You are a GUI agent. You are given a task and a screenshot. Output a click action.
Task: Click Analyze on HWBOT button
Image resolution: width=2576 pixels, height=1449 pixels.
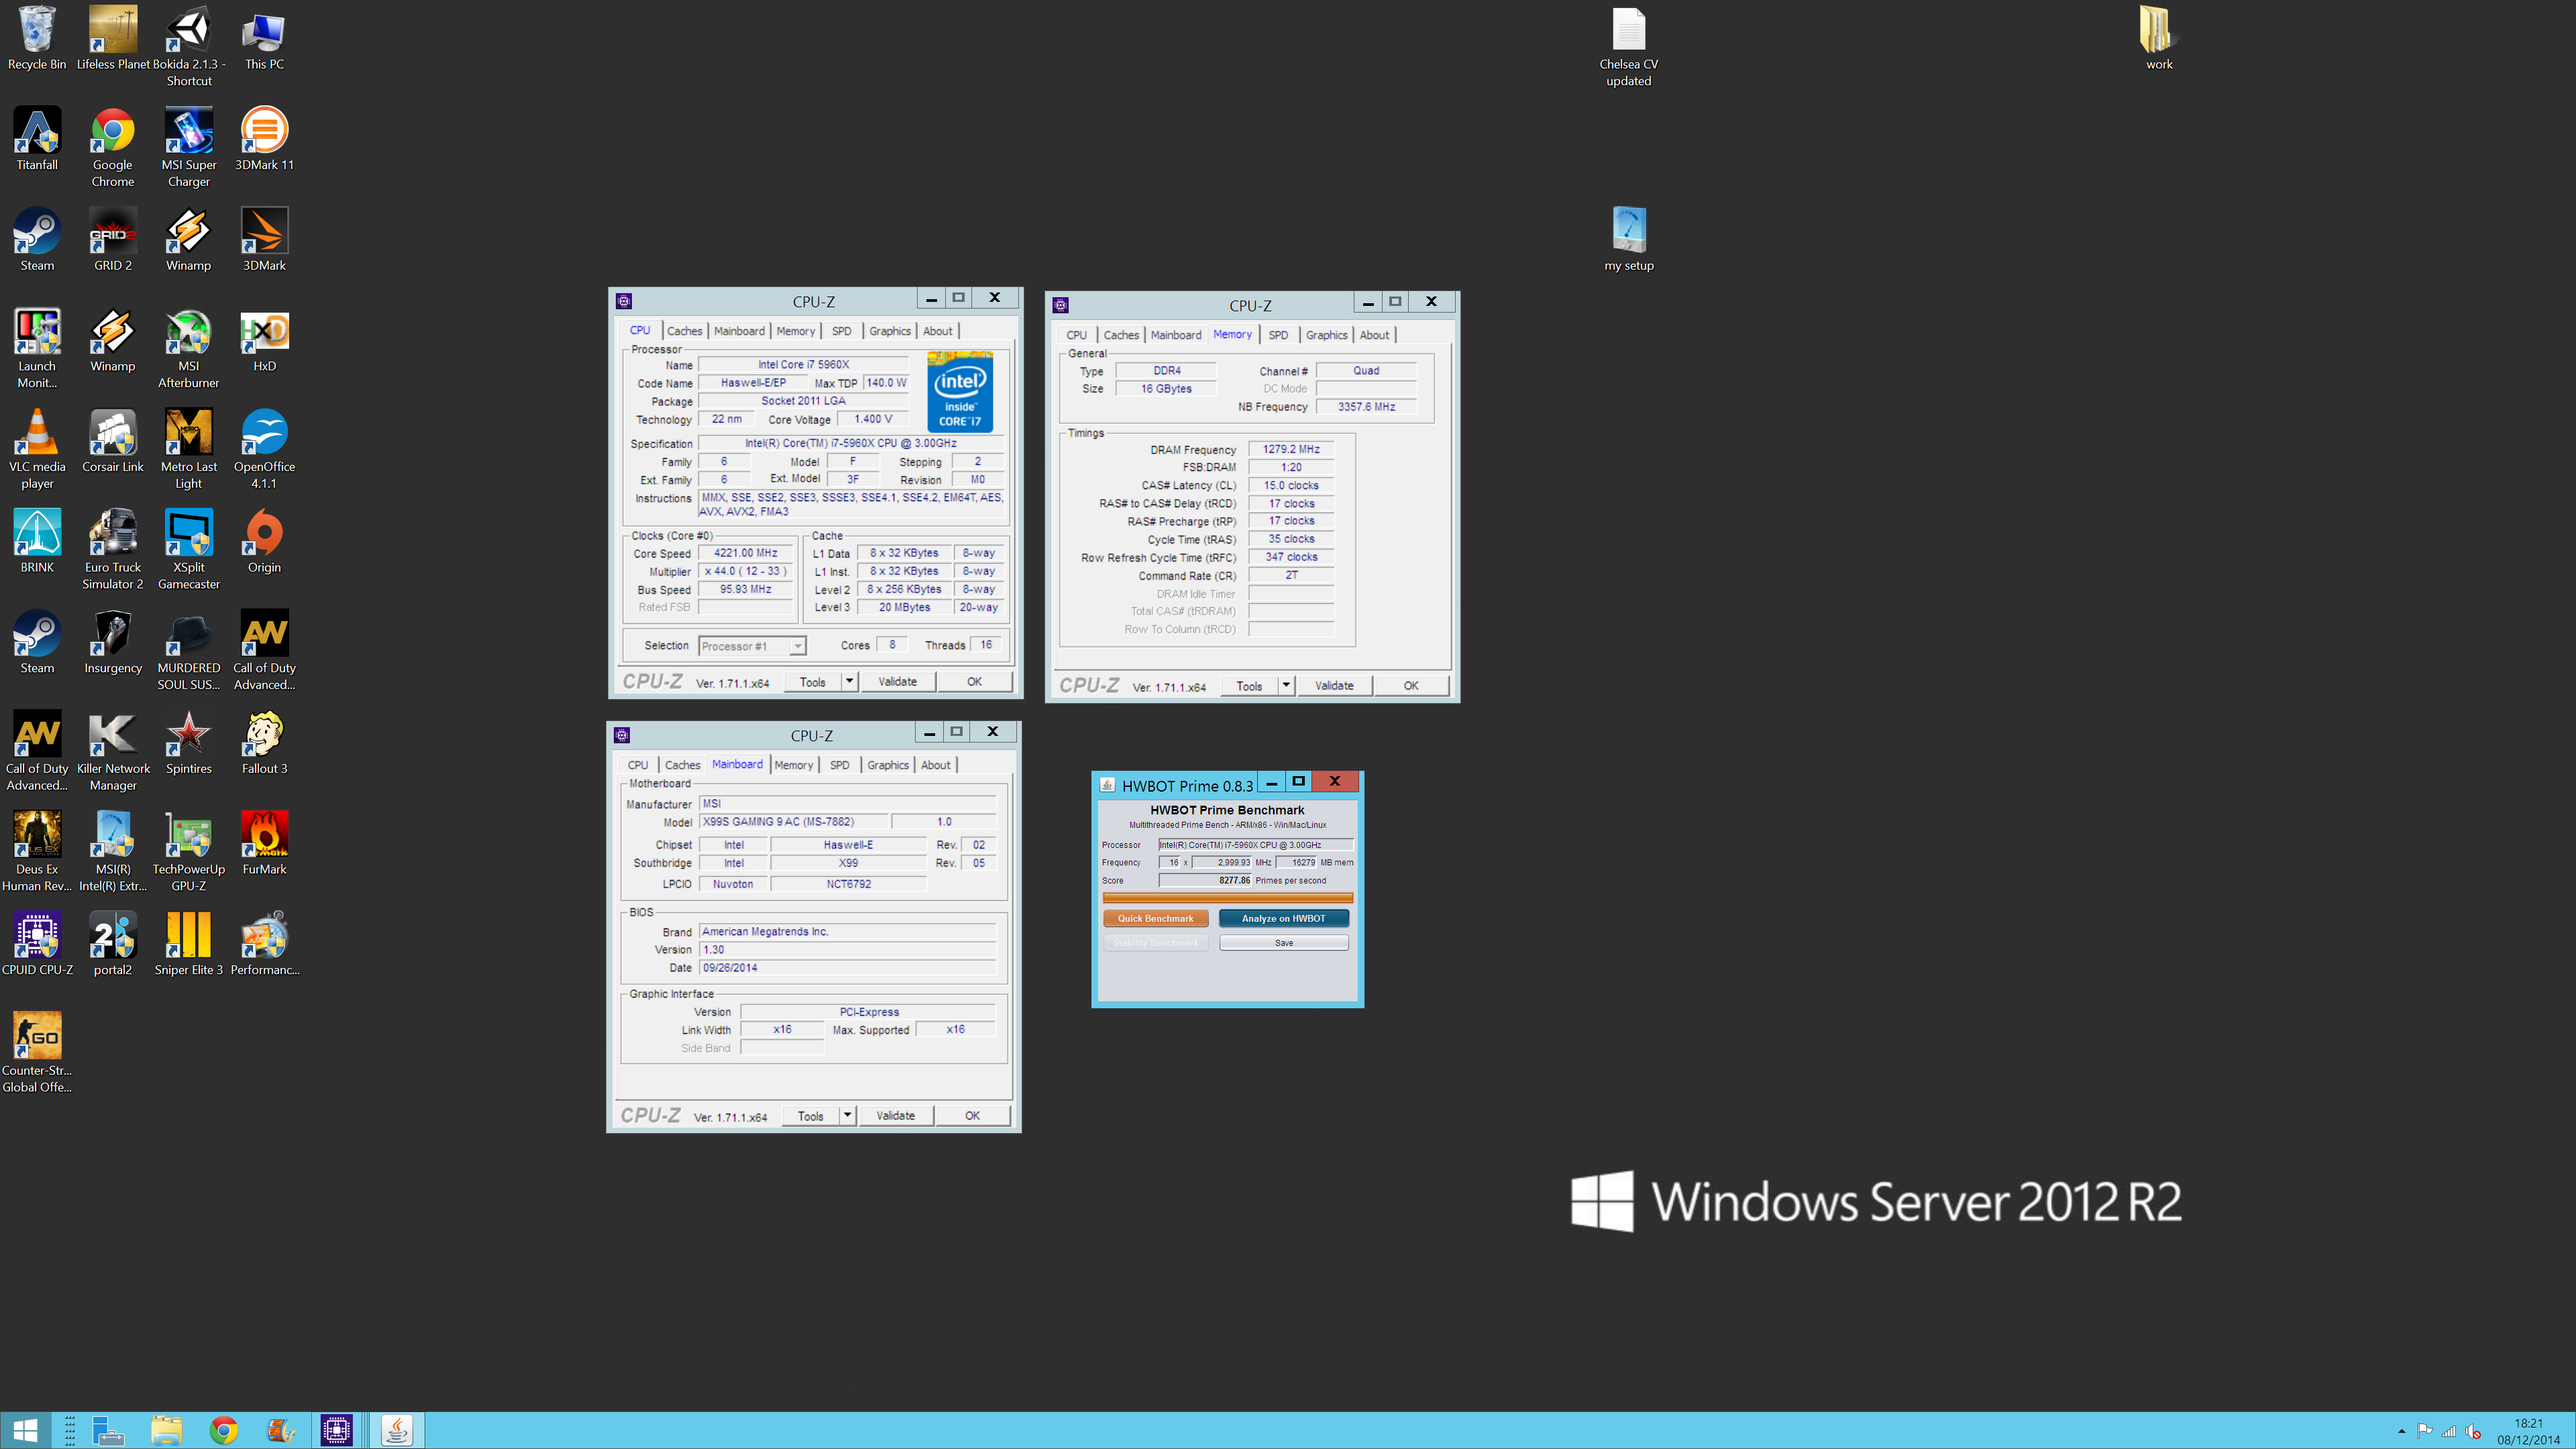1283,919
